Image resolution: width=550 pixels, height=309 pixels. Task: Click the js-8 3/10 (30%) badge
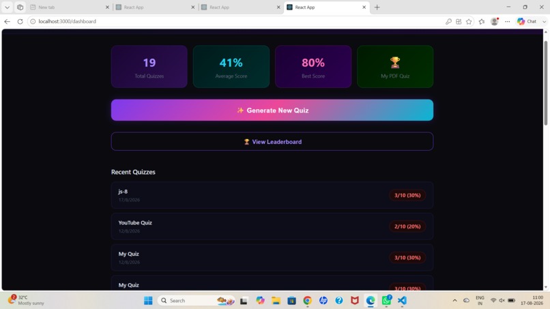(407, 195)
